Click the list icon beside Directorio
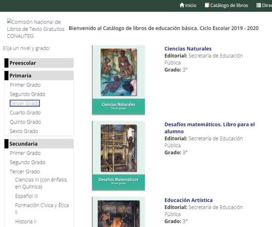 pyautogui.click(x=259, y=5)
